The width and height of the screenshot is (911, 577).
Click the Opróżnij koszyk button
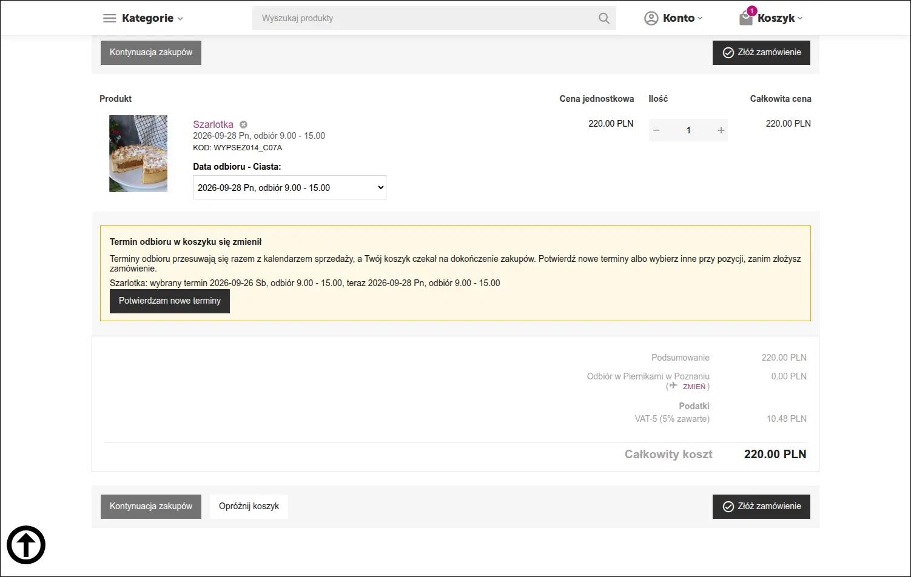point(249,506)
